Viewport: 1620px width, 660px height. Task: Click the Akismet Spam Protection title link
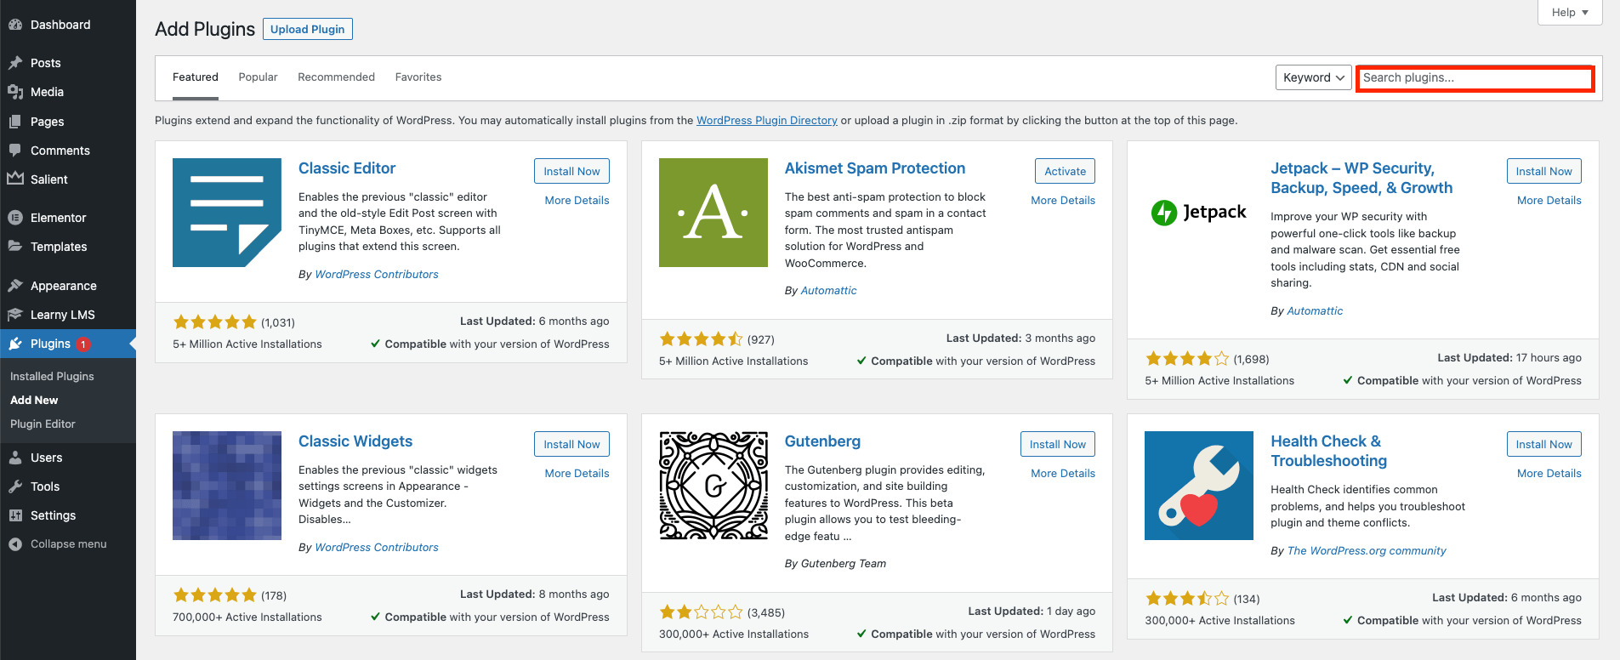pos(875,168)
